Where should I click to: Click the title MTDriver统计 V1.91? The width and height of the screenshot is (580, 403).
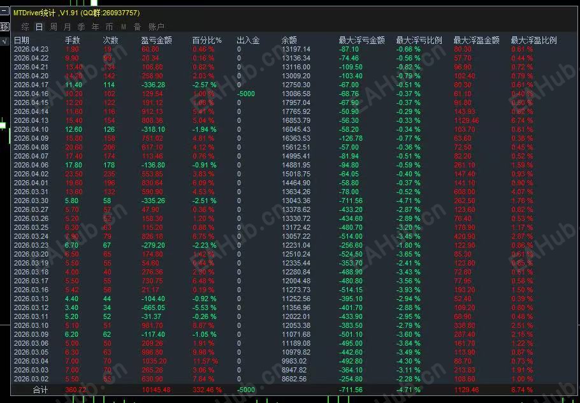click(x=76, y=13)
